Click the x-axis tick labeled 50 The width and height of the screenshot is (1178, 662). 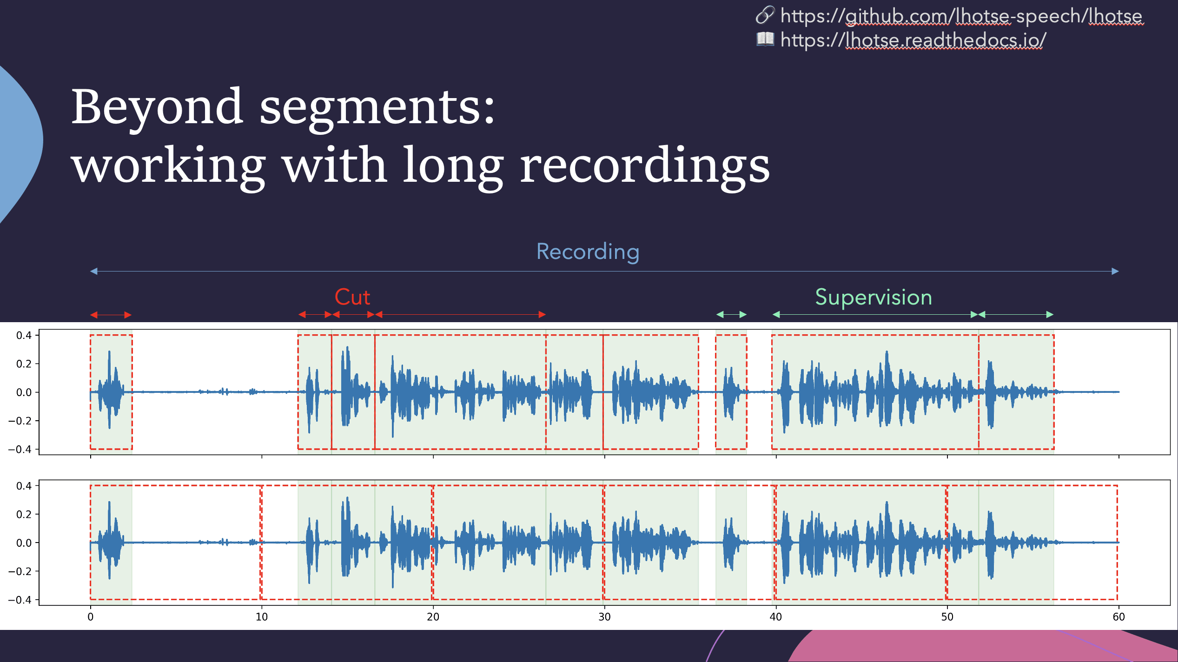point(947,616)
